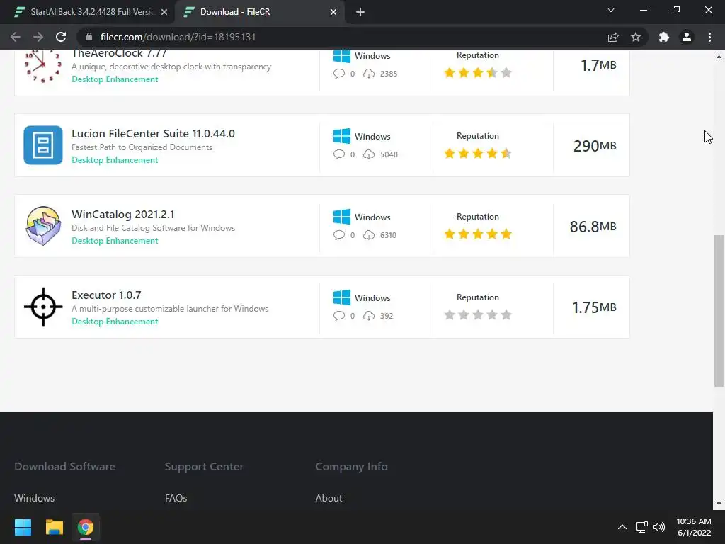Open Chrome profile avatar menu
The width and height of the screenshot is (725, 544).
tap(687, 37)
